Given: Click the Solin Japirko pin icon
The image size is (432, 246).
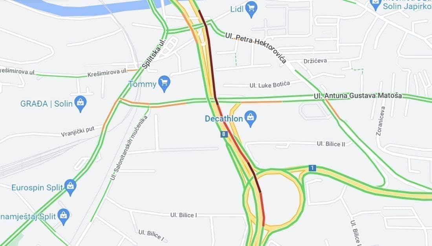Looking at the screenshot, I should (375, 5).
